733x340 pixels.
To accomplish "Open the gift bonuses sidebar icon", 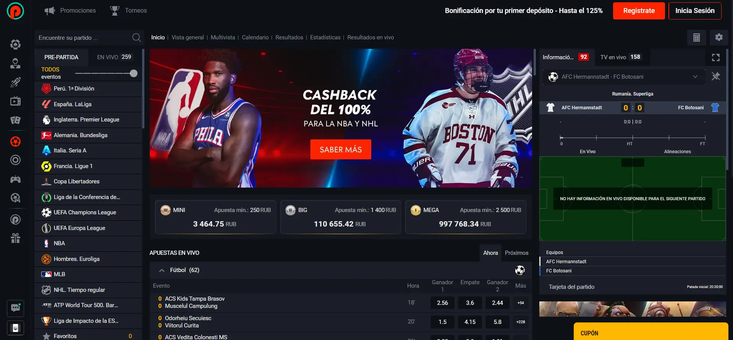I will coord(15,238).
